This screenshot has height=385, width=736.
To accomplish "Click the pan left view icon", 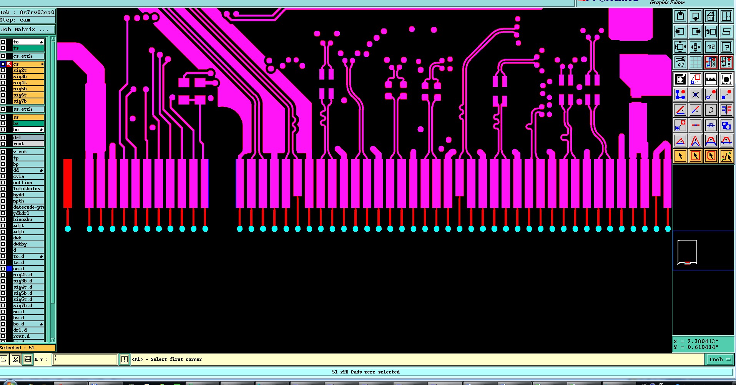I will pos(680,32).
